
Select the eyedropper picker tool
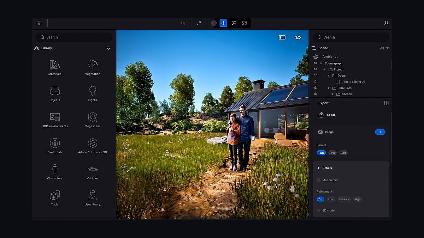199,23
